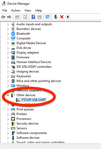Click the red X Uninstall device icon
101x149 pixels.
[x=62, y=17]
